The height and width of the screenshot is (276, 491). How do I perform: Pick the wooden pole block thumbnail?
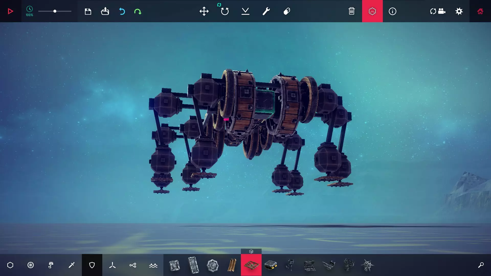[232, 265]
